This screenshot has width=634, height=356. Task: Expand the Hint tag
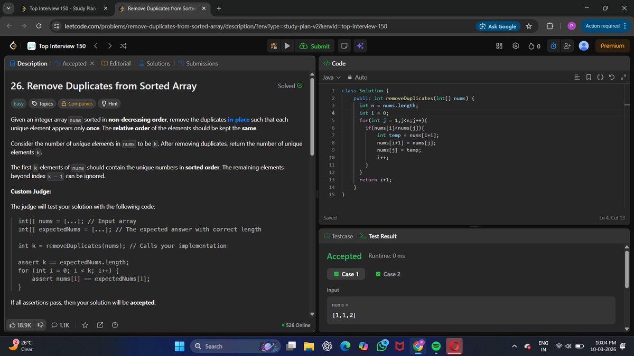109,103
